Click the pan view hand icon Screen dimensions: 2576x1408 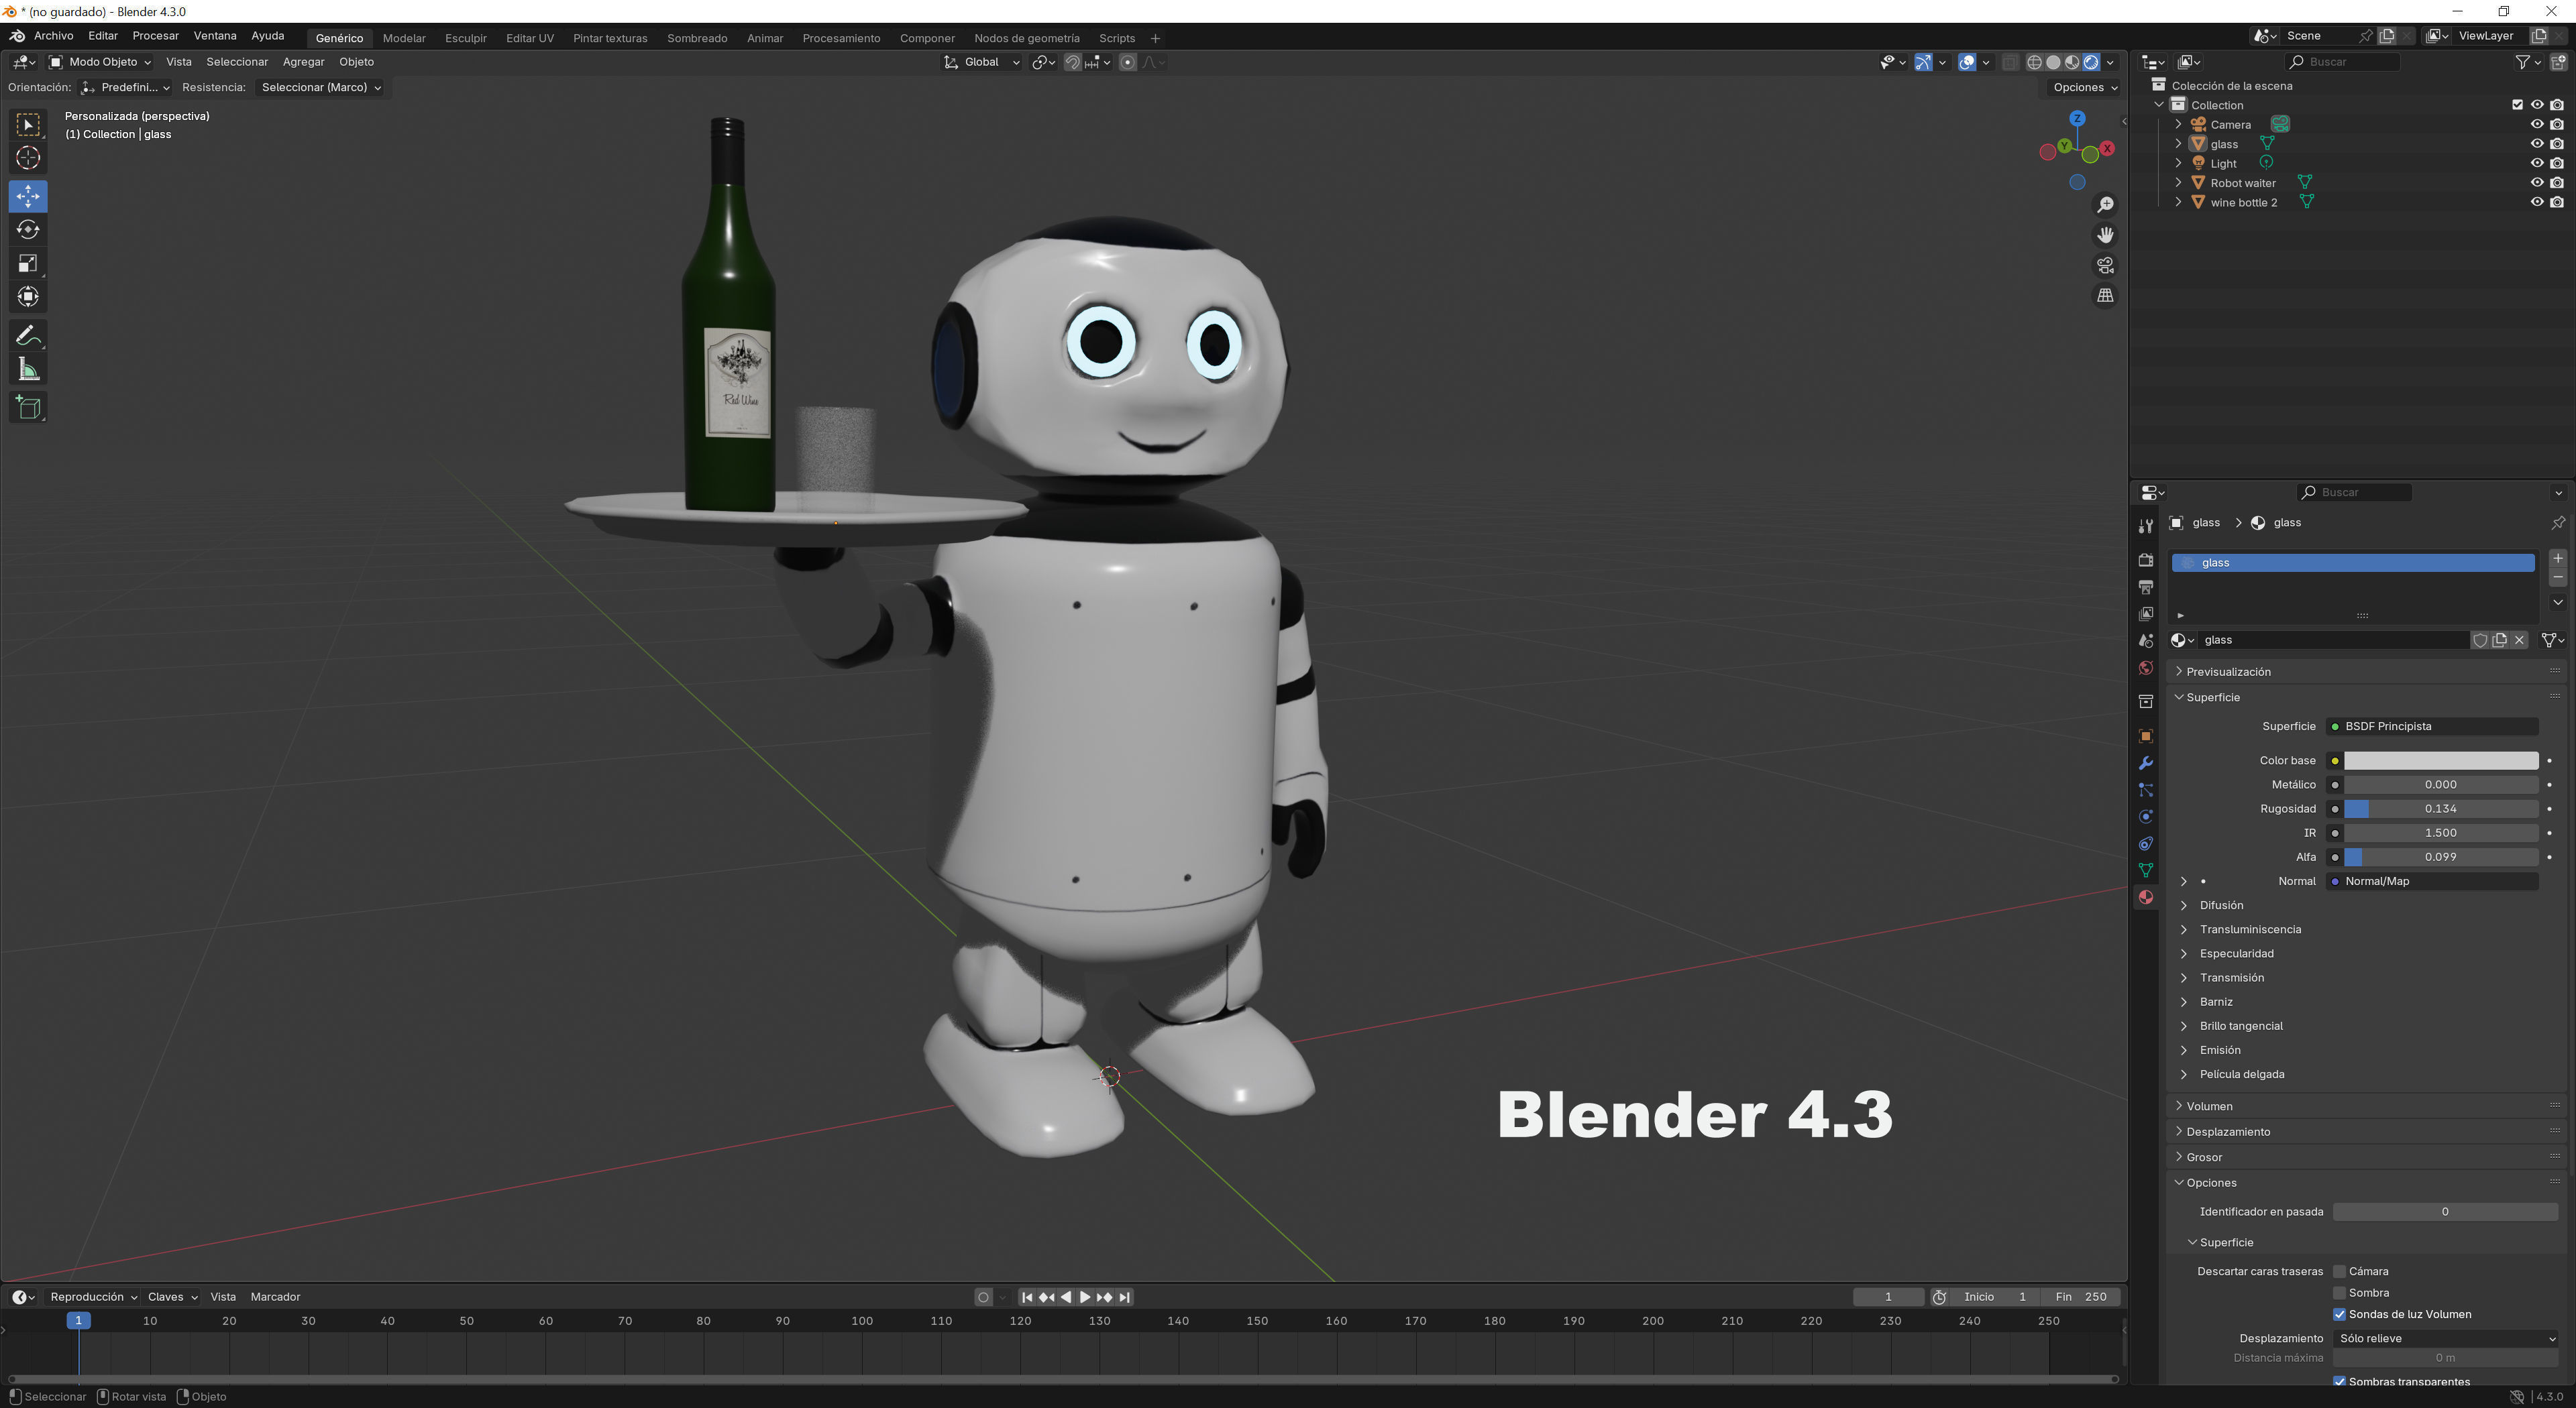(x=2105, y=235)
